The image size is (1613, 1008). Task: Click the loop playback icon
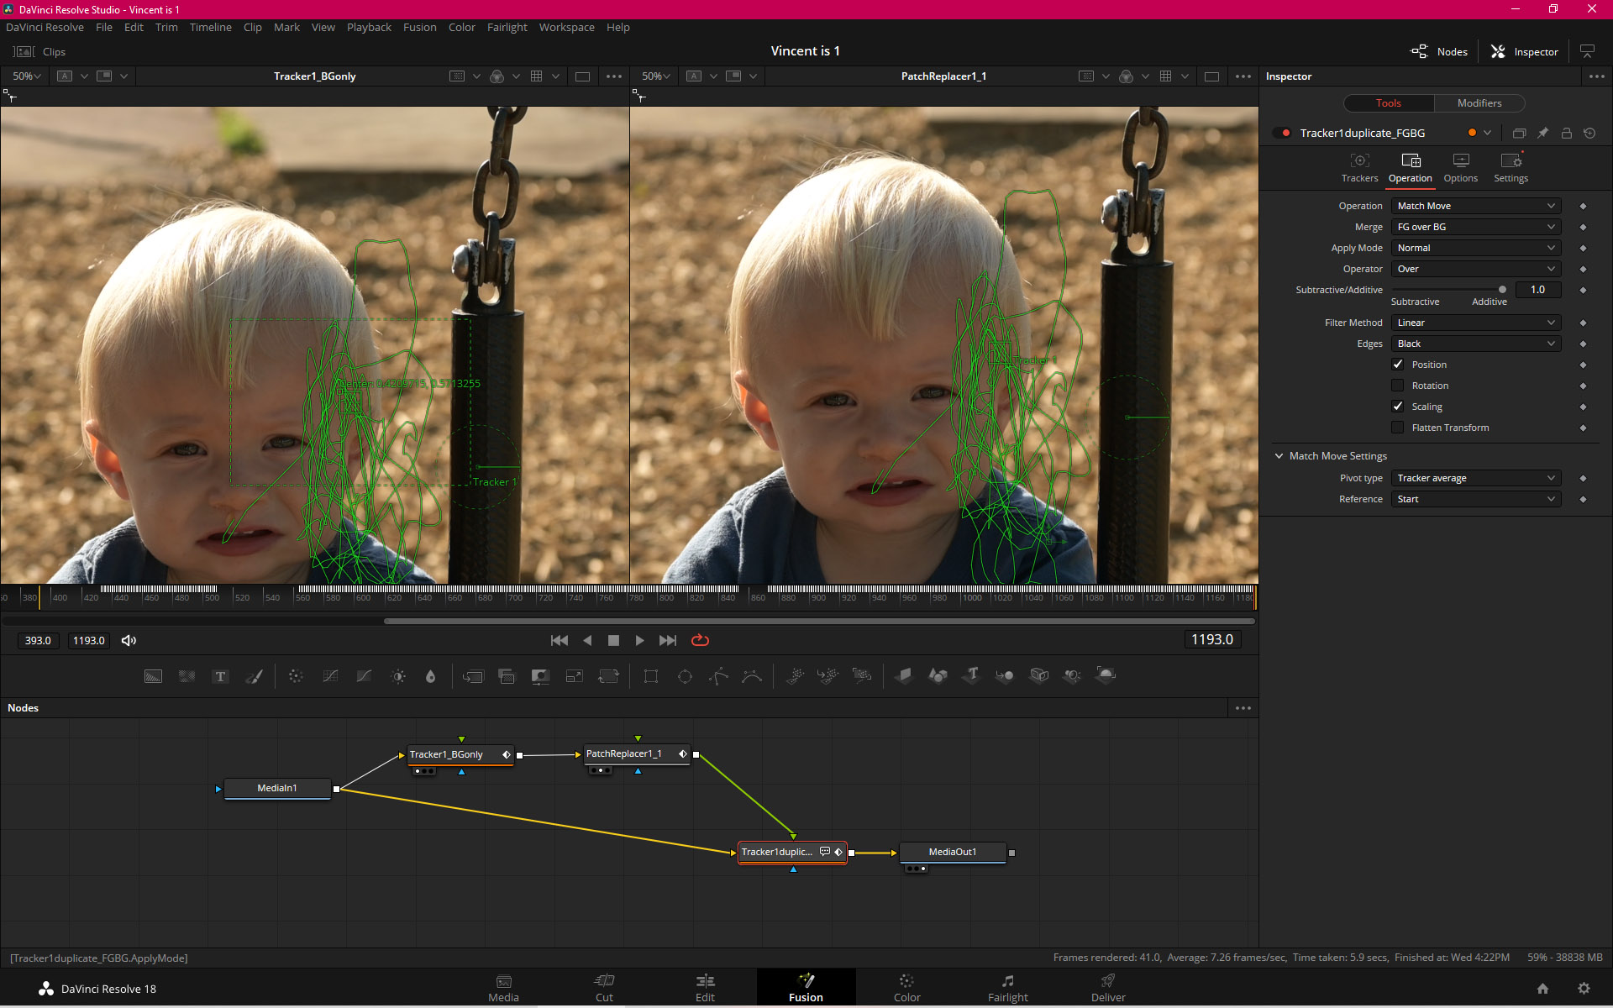(x=699, y=640)
